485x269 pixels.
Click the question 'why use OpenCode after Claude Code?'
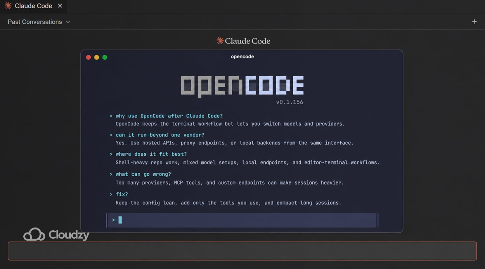coord(169,116)
